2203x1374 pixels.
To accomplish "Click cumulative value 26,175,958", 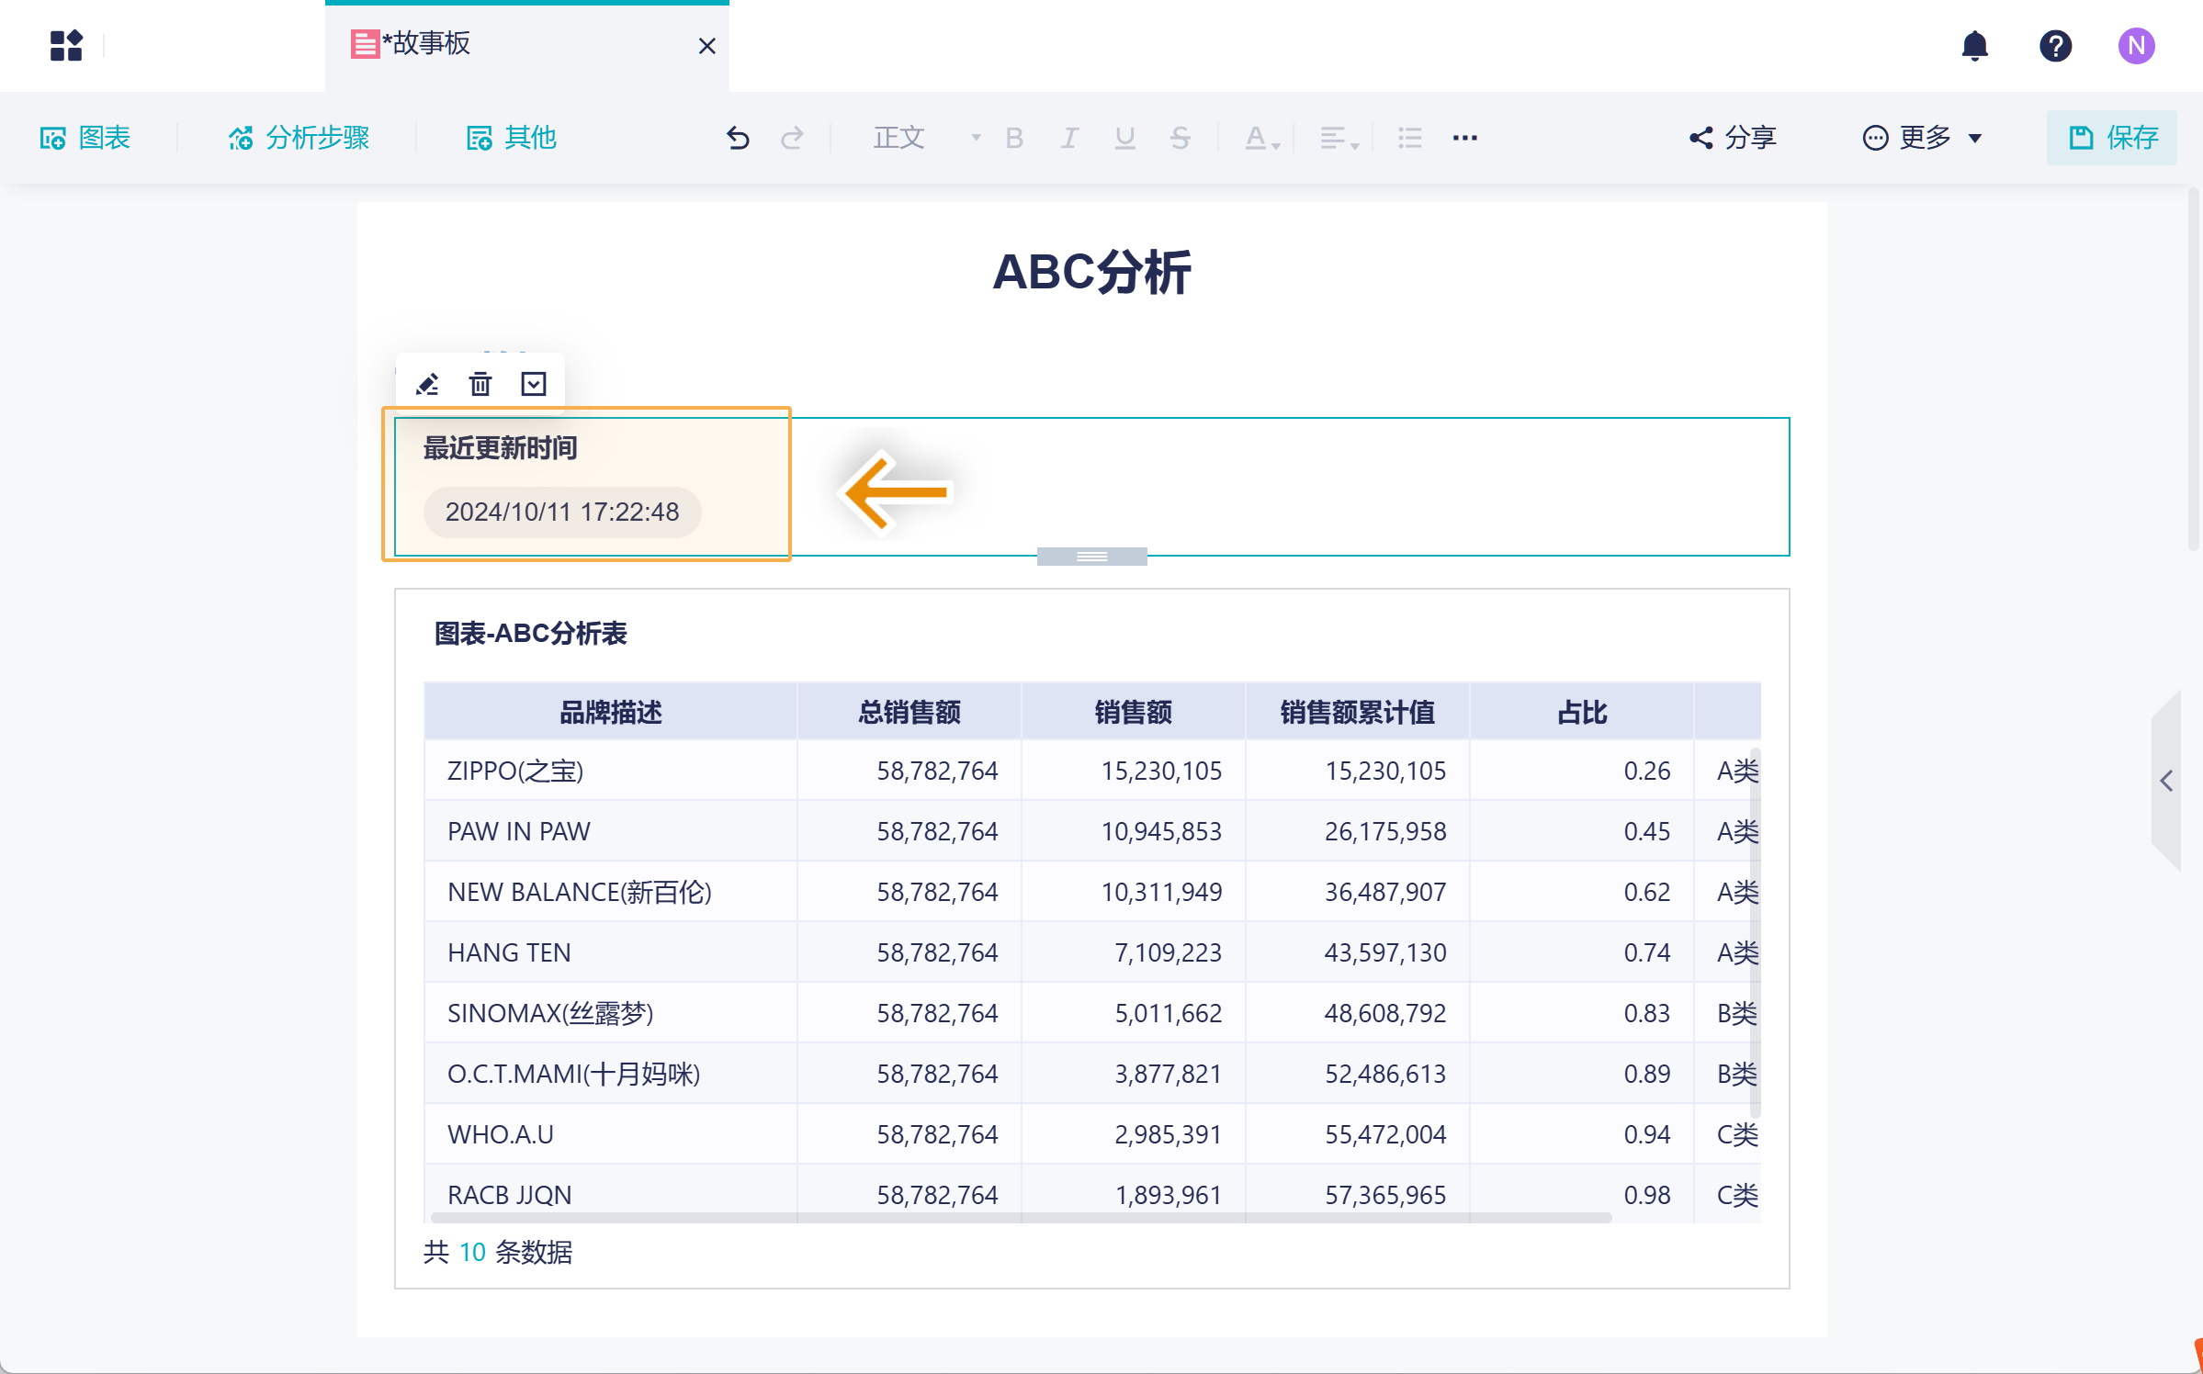I will click(1358, 831).
